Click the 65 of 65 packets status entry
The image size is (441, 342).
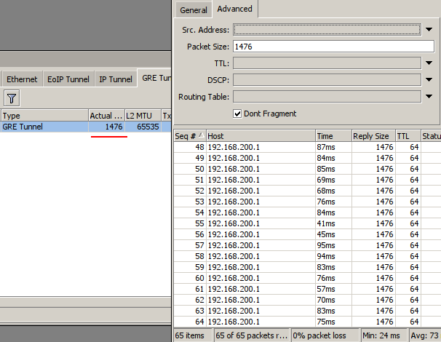click(x=252, y=335)
